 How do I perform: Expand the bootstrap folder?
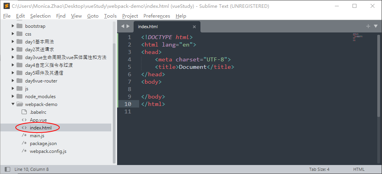tap(13, 26)
